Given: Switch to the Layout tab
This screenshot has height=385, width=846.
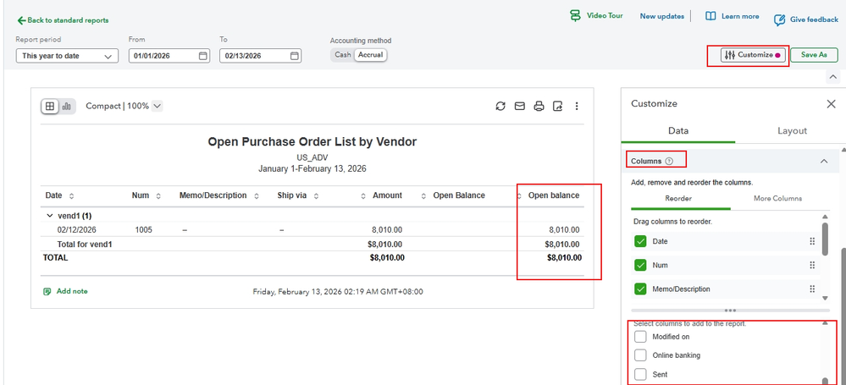Looking at the screenshot, I should click(792, 130).
